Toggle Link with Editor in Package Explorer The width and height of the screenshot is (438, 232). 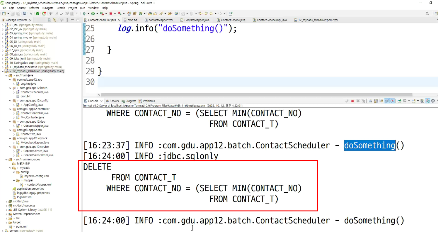(54, 20)
